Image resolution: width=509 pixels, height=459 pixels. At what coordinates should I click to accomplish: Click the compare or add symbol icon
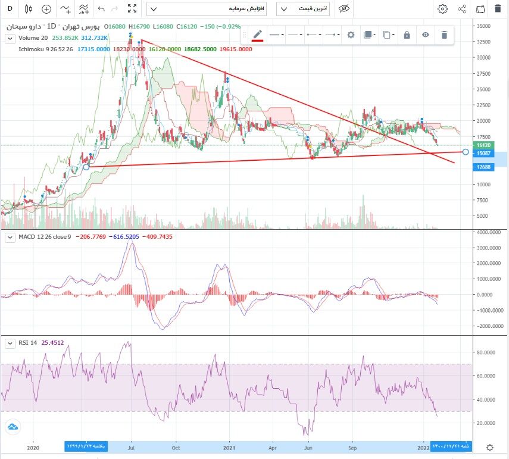(46, 9)
